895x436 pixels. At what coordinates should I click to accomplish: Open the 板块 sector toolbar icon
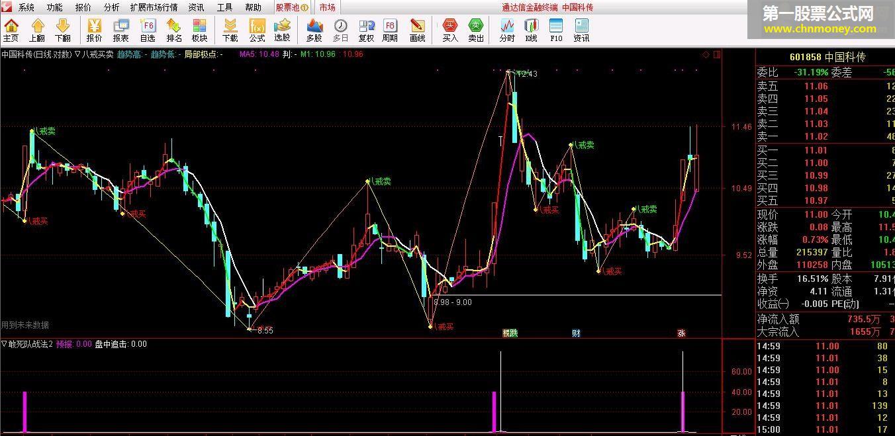point(199,30)
